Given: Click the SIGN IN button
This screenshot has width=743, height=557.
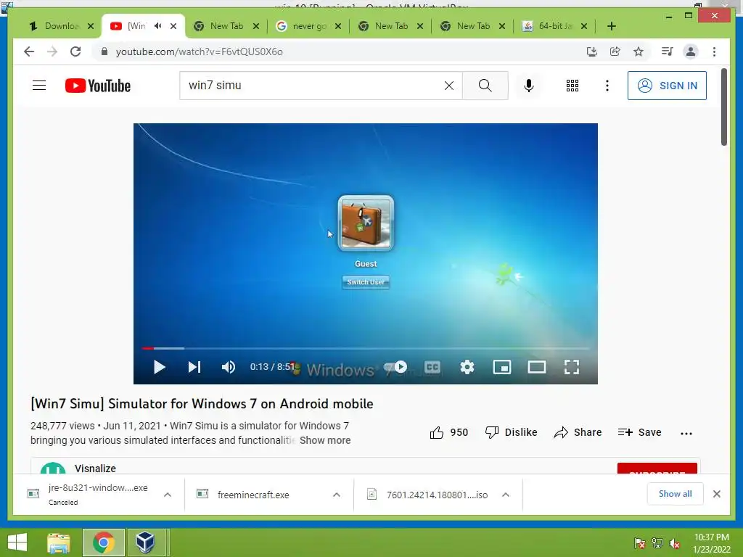Looking at the screenshot, I should (x=667, y=86).
